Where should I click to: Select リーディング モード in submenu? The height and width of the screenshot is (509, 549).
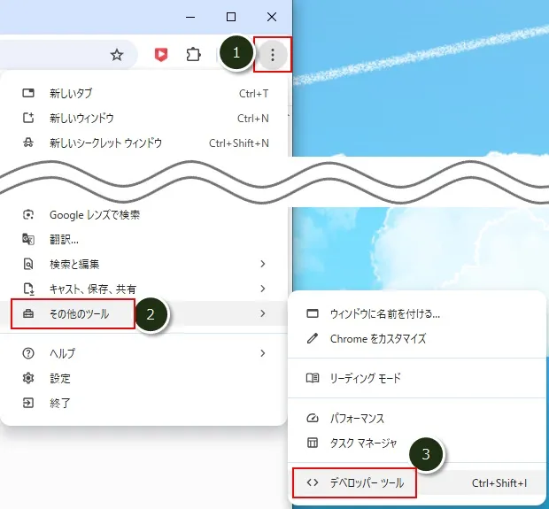pos(365,378)
